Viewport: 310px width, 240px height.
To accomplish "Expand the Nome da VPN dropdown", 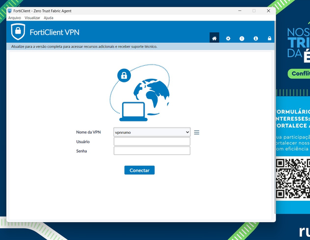I will click(x=152, y=132).
